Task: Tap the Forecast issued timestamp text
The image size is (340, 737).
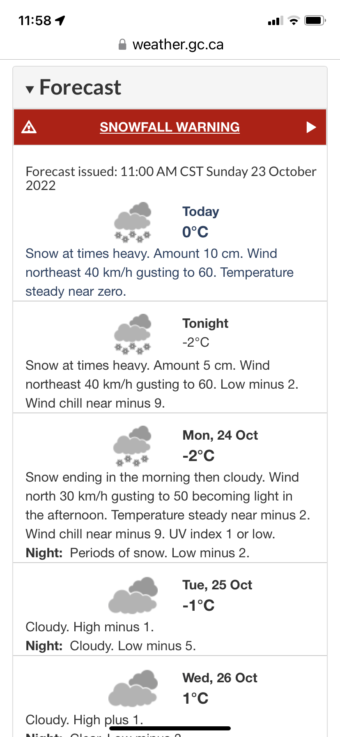Action: [171, 178]
